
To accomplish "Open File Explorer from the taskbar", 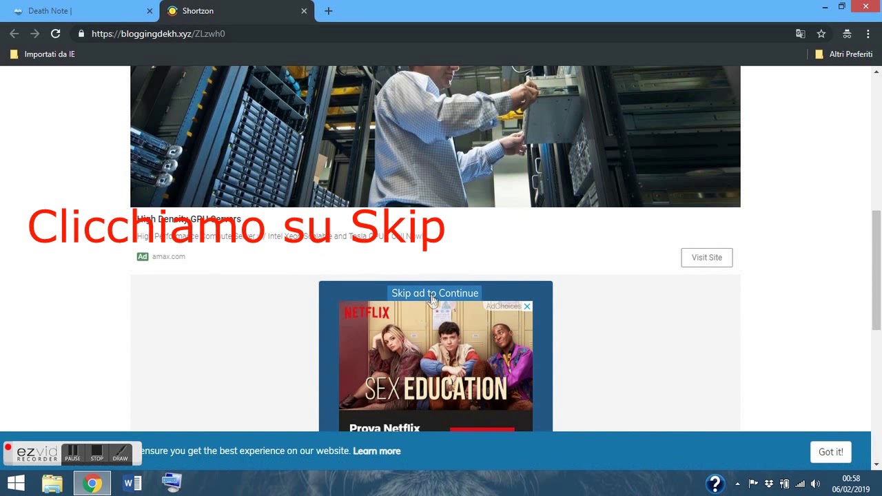I will click(x=52, y=483).
